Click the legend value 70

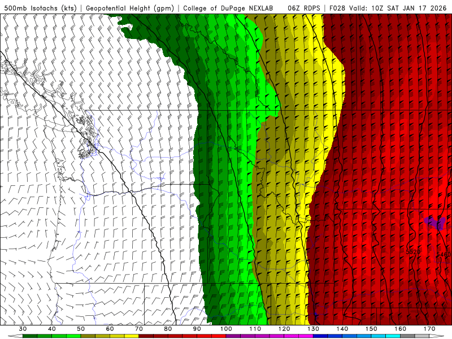tap(139, 329)
